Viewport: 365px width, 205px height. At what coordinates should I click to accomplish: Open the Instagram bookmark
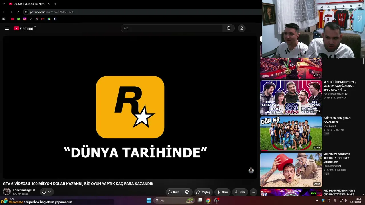25,19
